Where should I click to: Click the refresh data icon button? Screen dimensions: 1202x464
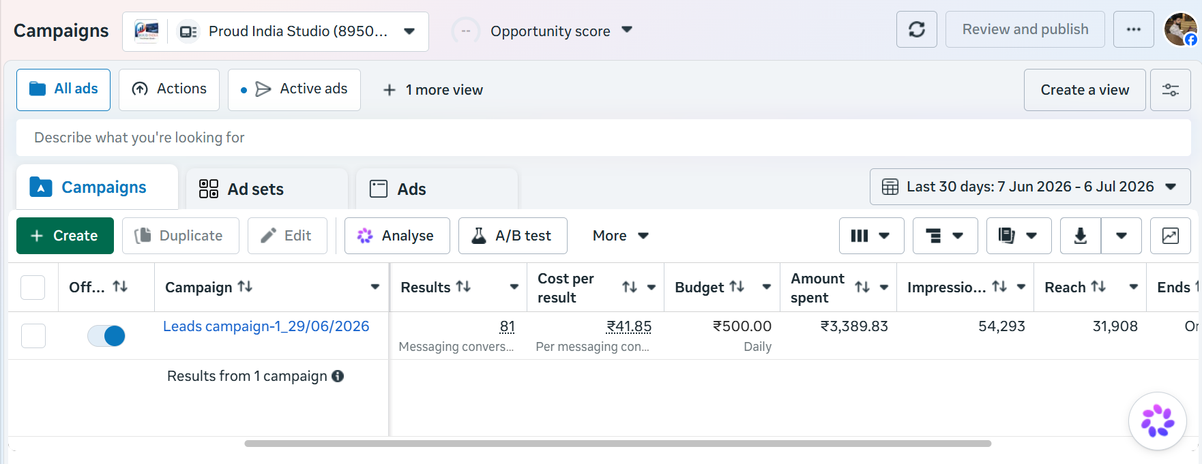click(x=916, y=29)
